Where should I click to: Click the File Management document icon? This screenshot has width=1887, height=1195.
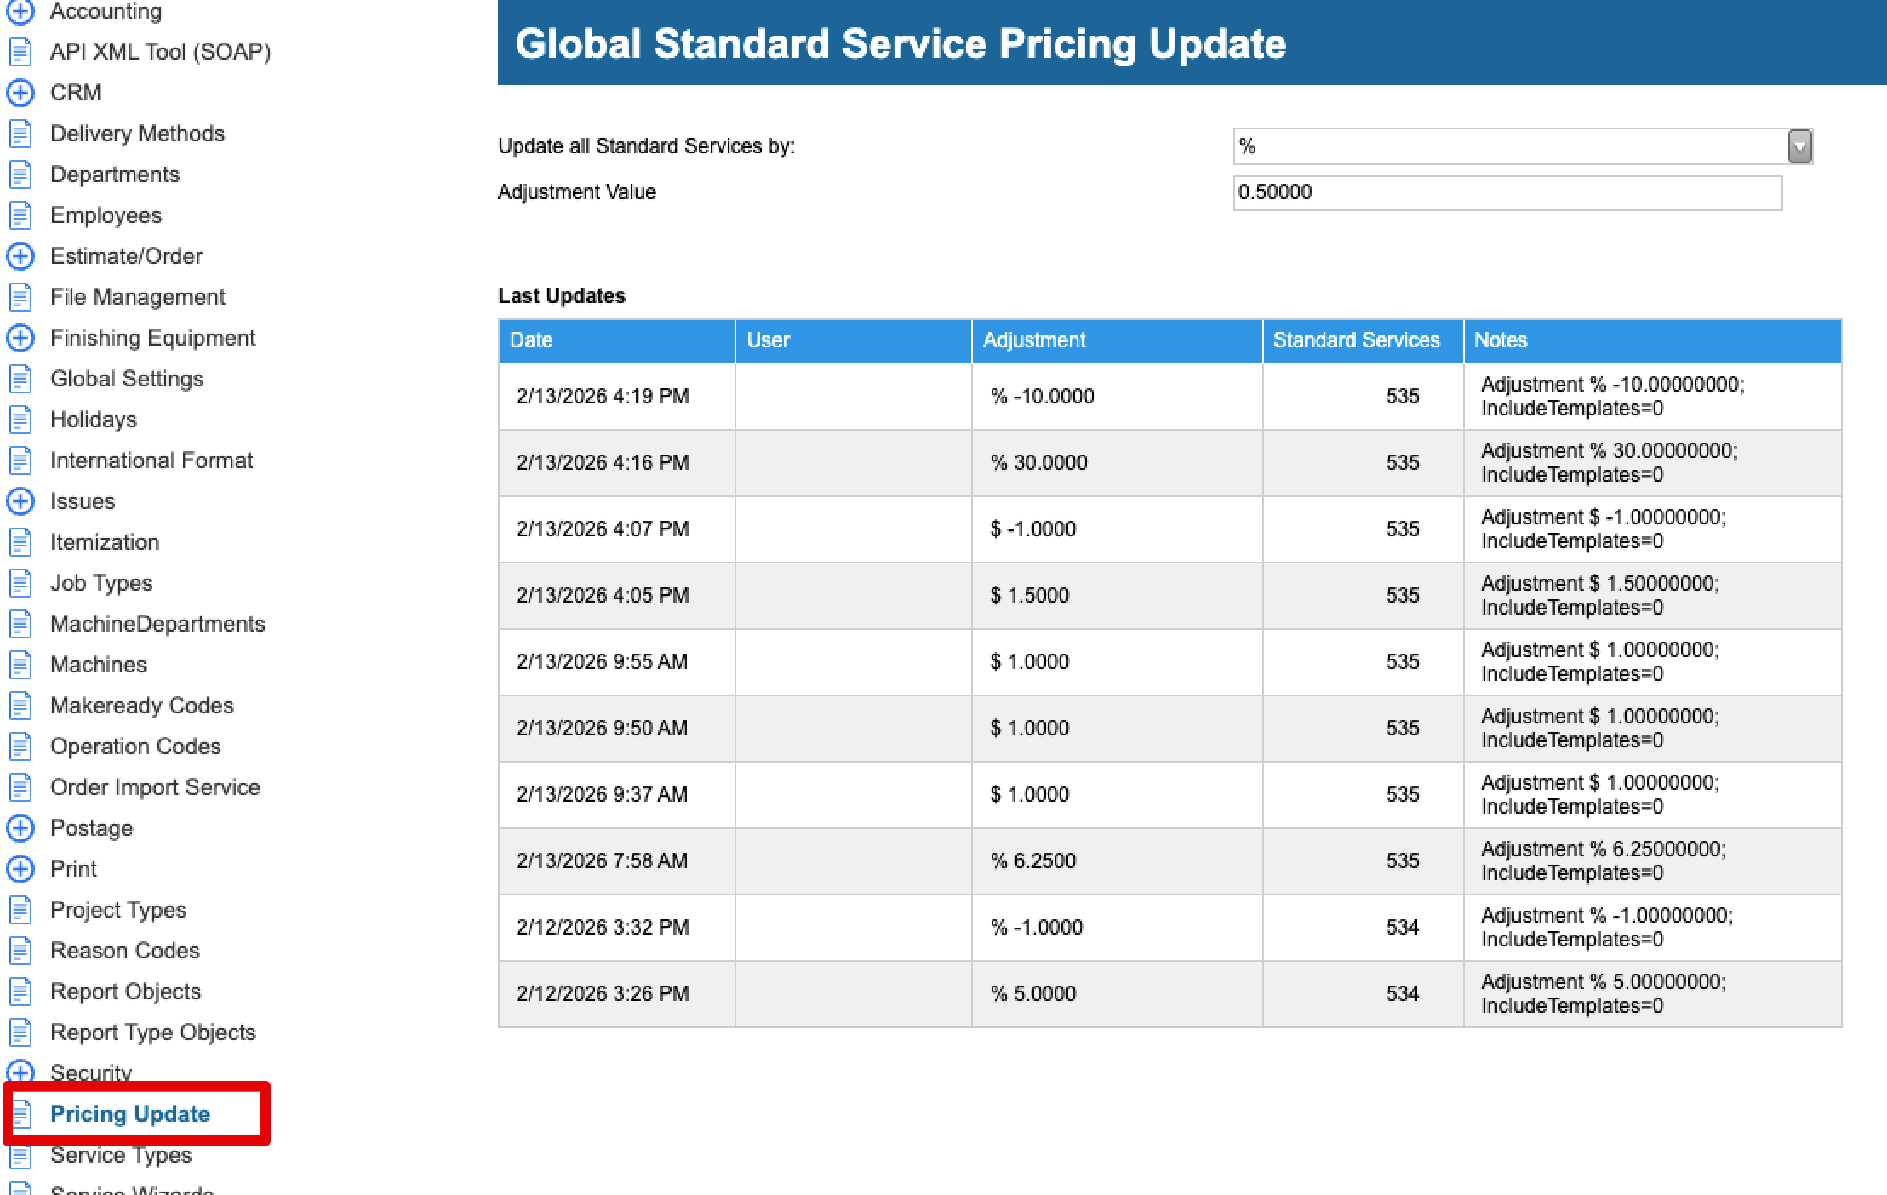[x=20, y=297]
